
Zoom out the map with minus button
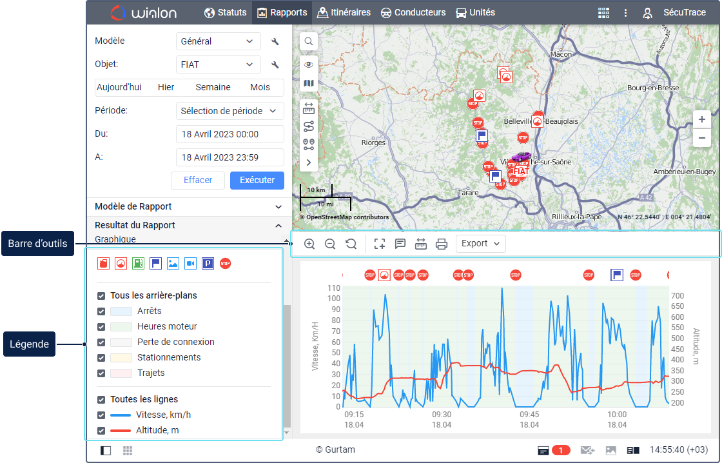tap(702, 138)
